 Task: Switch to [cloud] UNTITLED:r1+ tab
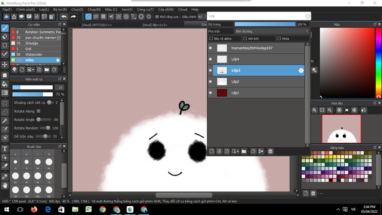97,25
